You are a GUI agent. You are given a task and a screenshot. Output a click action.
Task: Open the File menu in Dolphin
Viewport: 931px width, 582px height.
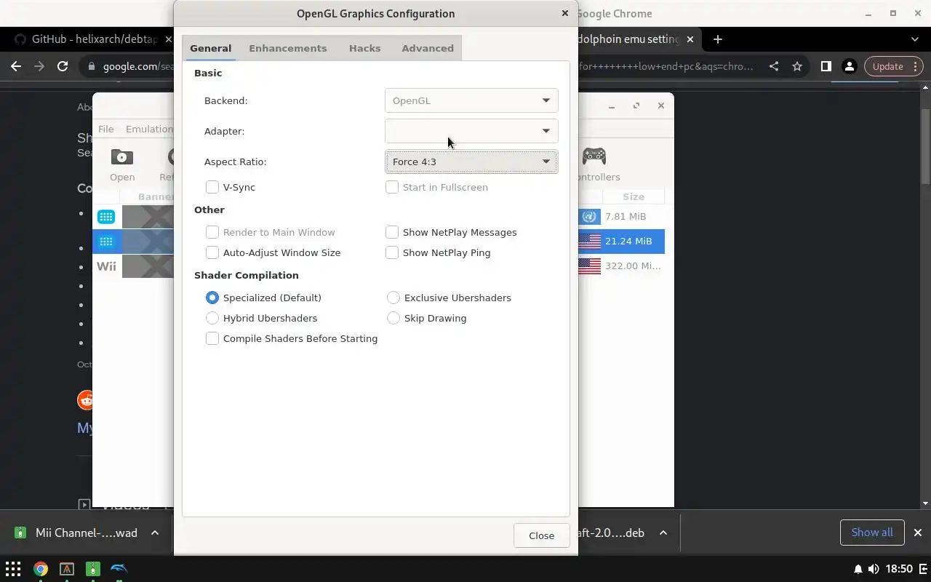(105, 129)
